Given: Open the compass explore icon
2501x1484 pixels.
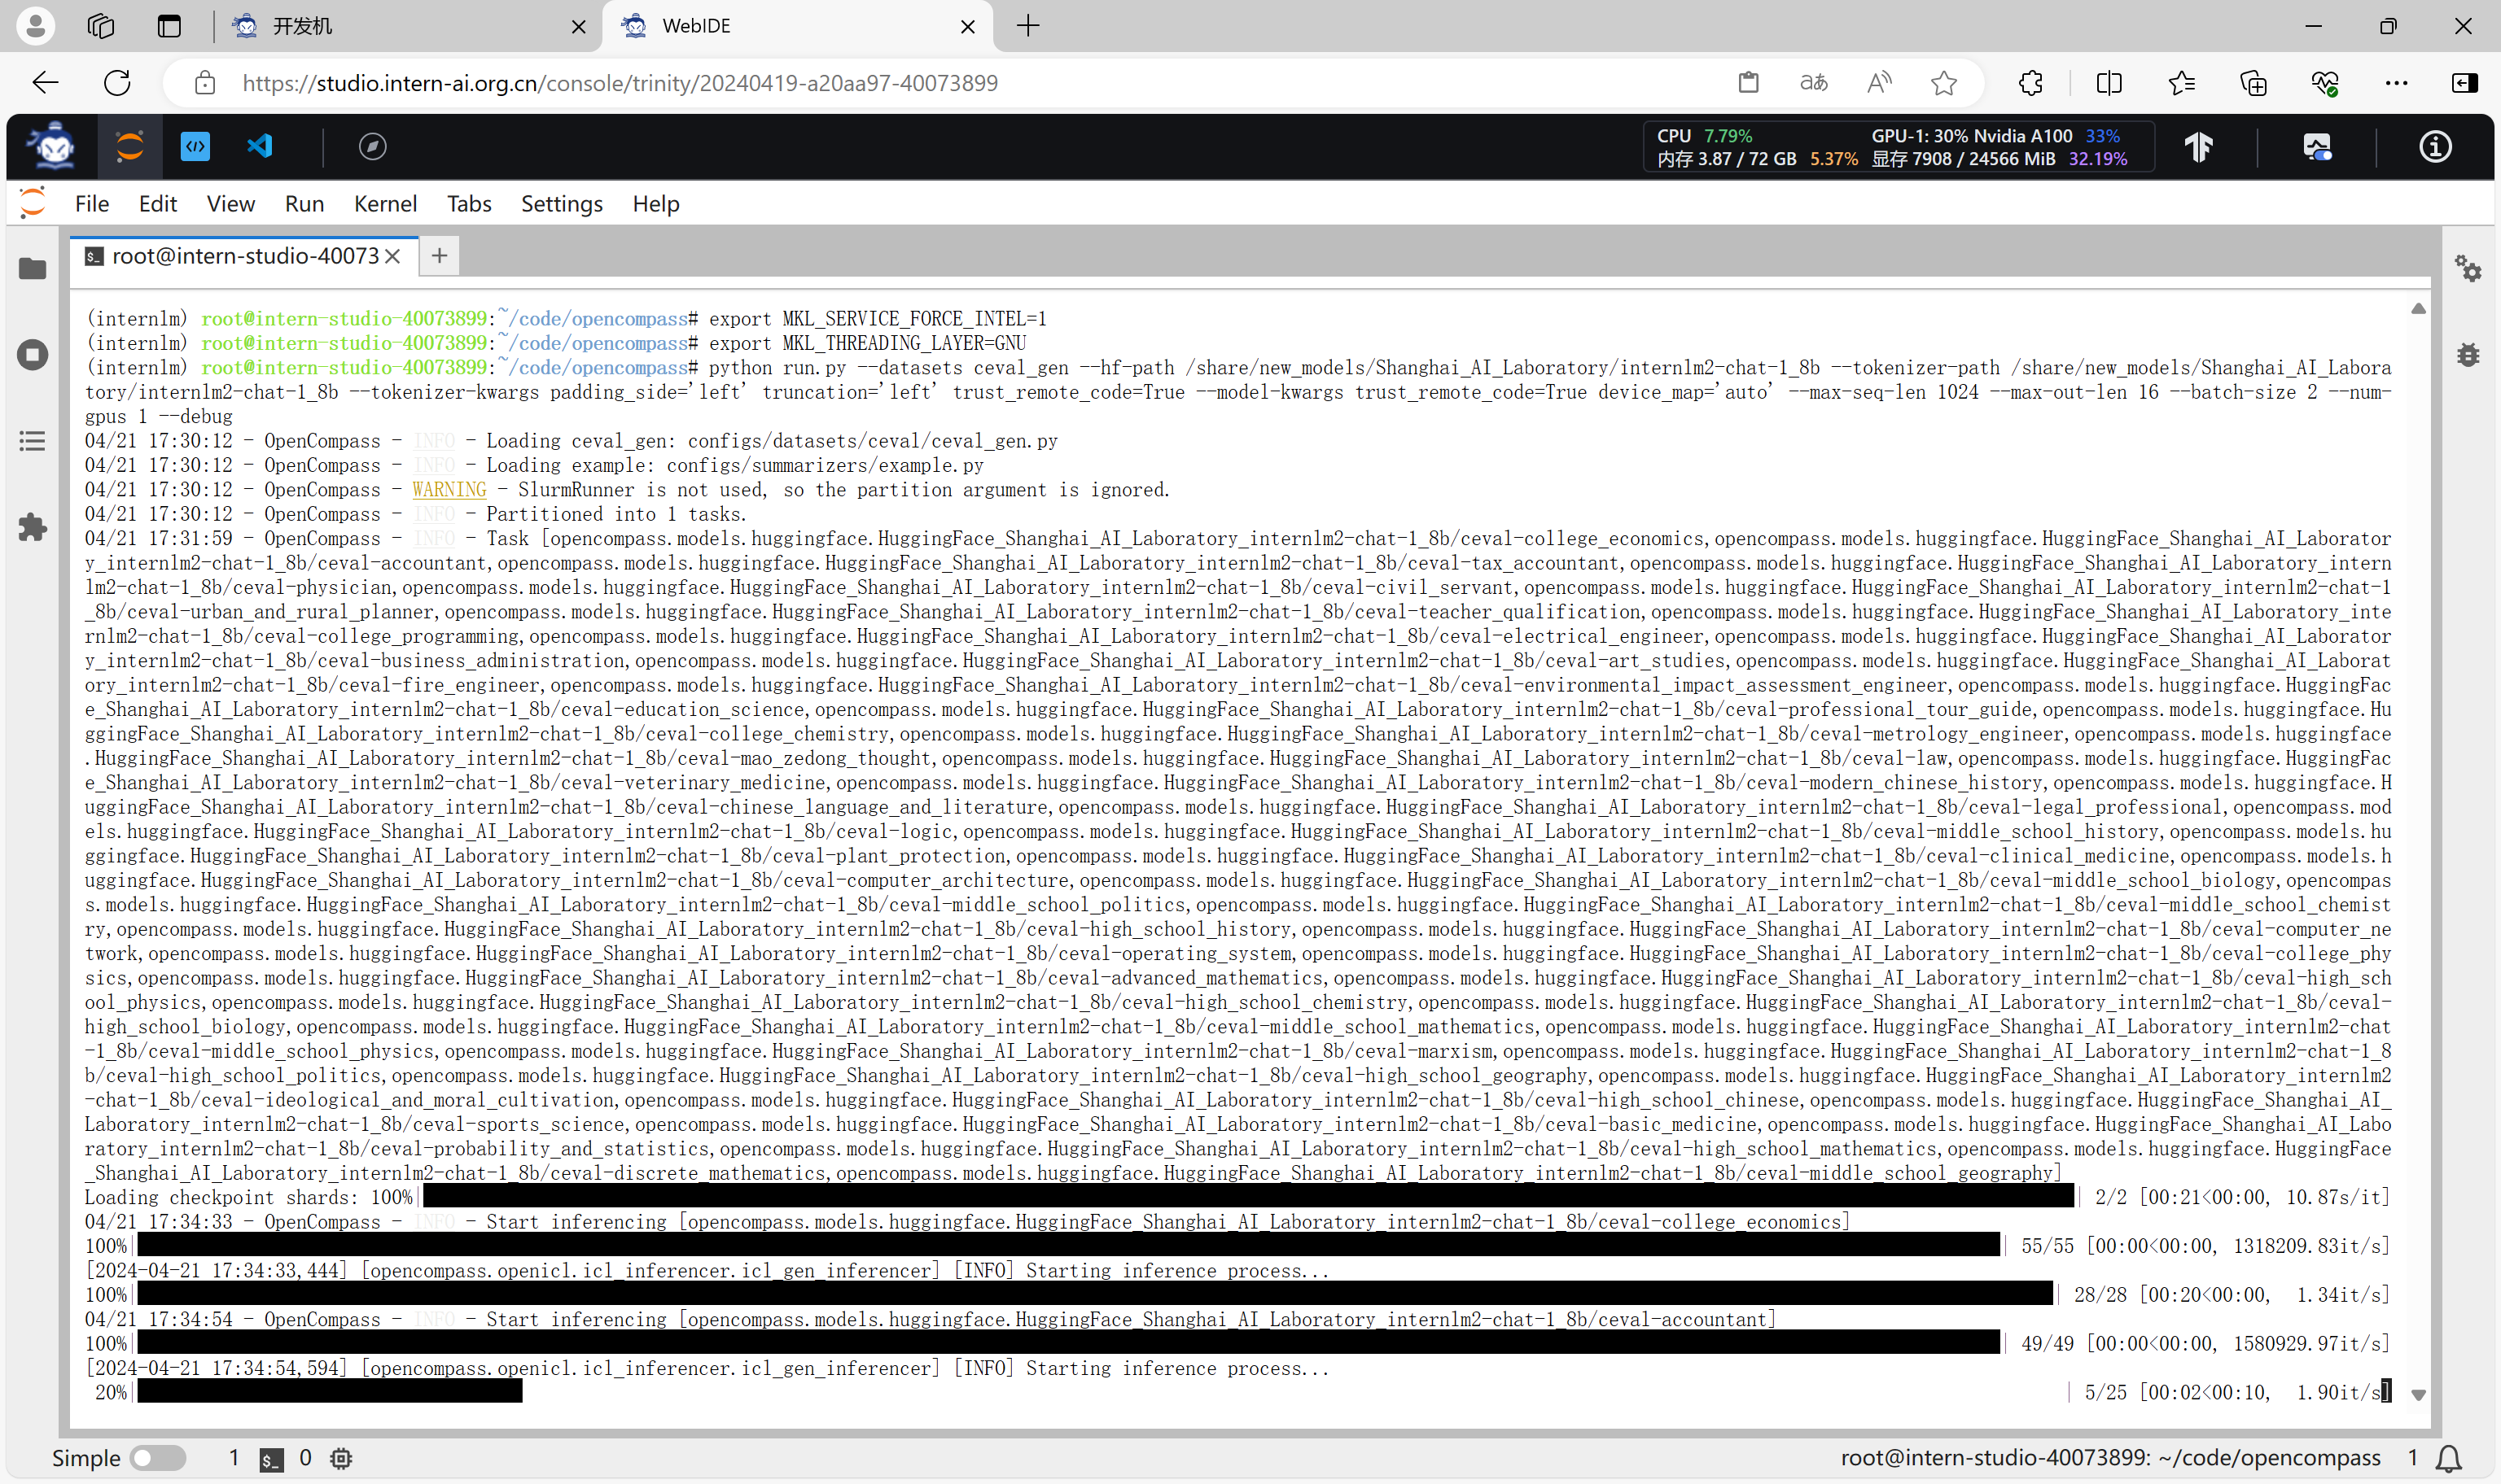Looking at the screenshot, I should point(372,147).
